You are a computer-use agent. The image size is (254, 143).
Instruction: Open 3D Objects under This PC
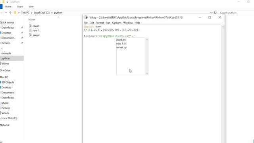[x=8, y=82]
